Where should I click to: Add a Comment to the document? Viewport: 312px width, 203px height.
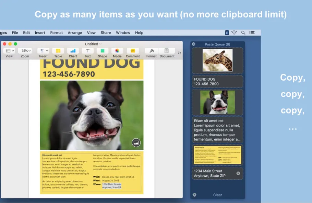(133, 51)
